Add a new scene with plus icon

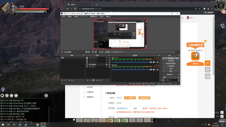[x=62, y=80]
